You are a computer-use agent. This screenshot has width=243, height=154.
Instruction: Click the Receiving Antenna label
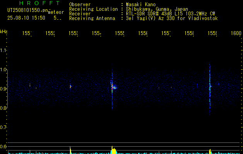pyautogui.click(x=92, y=18)
